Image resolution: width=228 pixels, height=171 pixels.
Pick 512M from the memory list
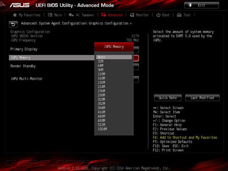point(101,125)
